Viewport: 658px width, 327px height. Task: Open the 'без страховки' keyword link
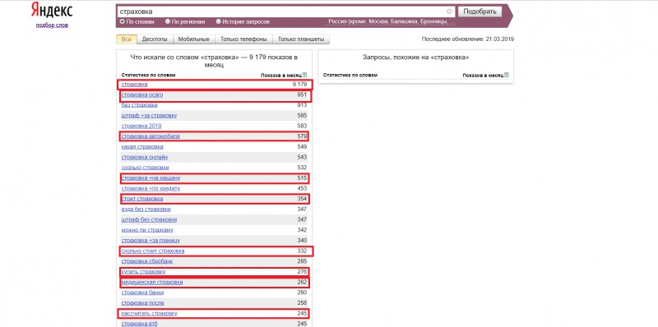tap(139, 105)
